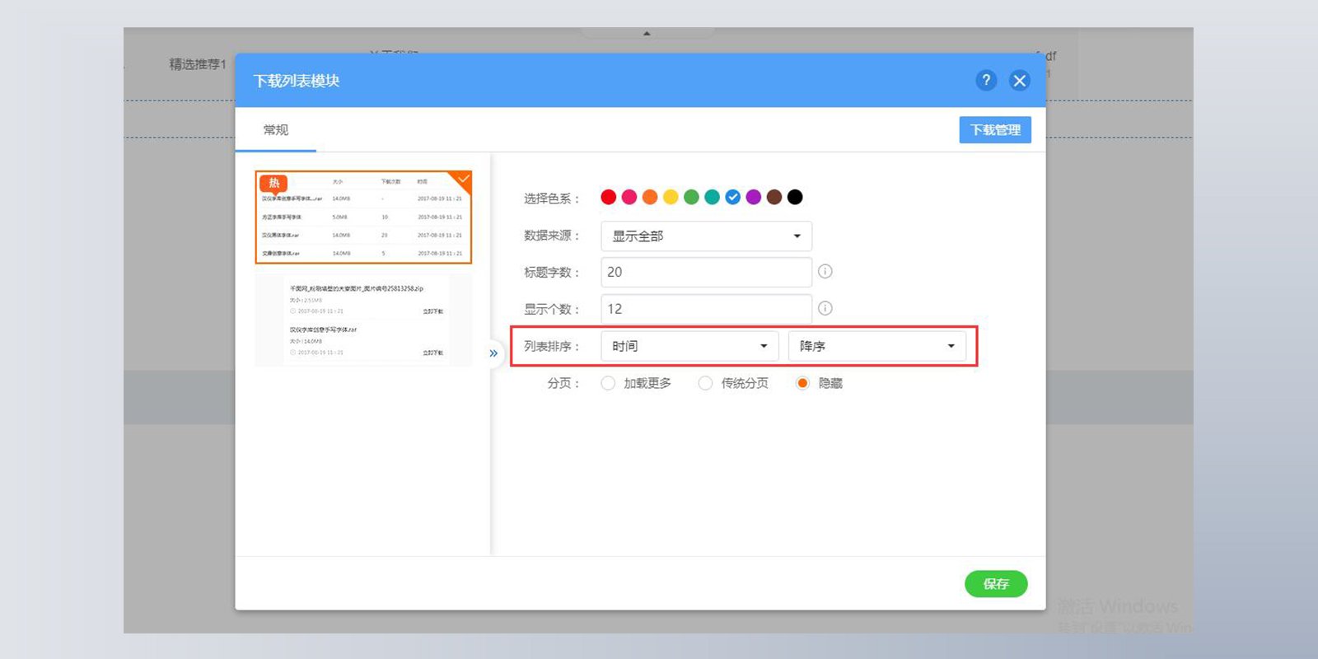
Task: Click the green 保存 button
Action: click(x=996, y=584)
